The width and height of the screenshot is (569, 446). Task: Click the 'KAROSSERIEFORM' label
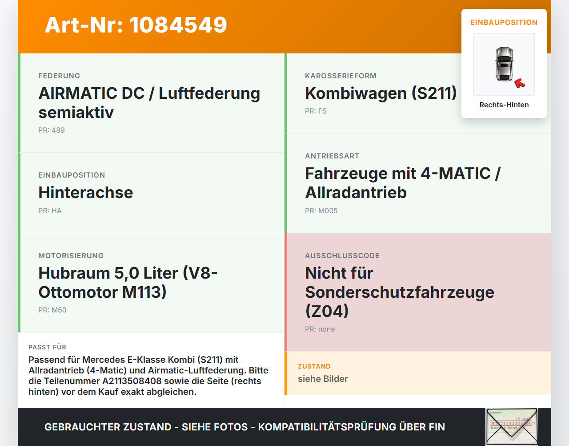(x=341, y=76)
